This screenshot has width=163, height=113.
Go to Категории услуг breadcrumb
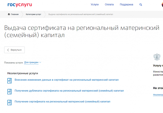click(34, 14)
